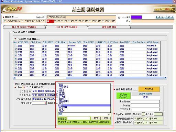176x132 pixels.
Task: Choose FDIK from the VAN list
Action: click(84, 111)
